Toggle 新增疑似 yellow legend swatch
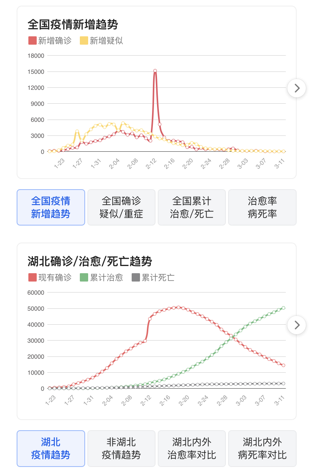The height and width of the screenshot is (473, 311). pyautogui.click(x=84, y=40)
